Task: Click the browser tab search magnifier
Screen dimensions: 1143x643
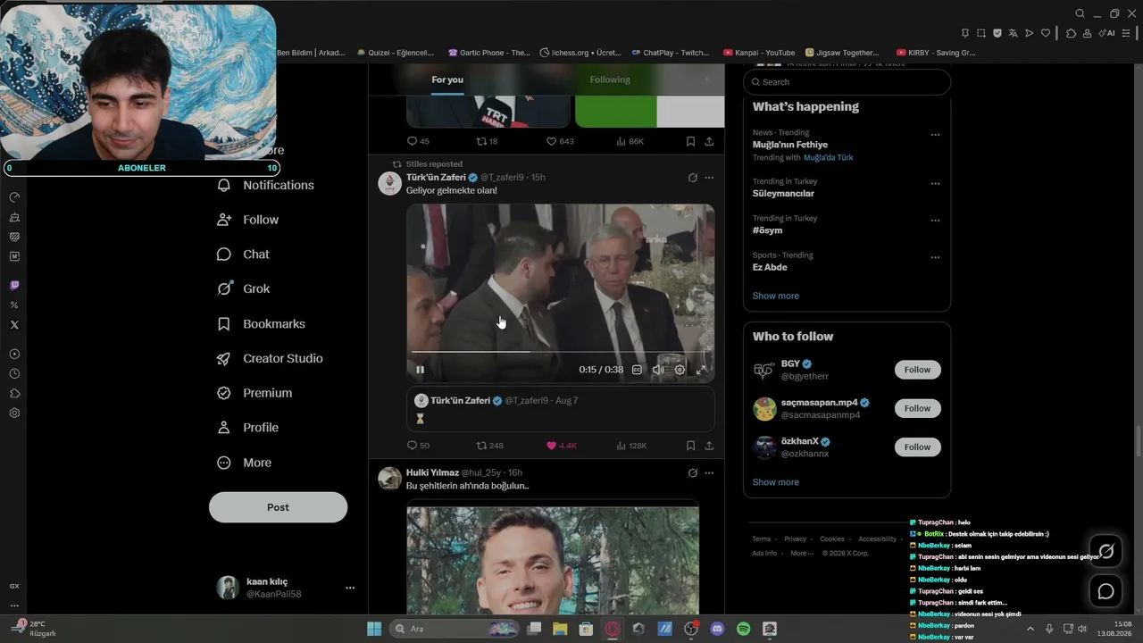Action: coord(1080,13)
